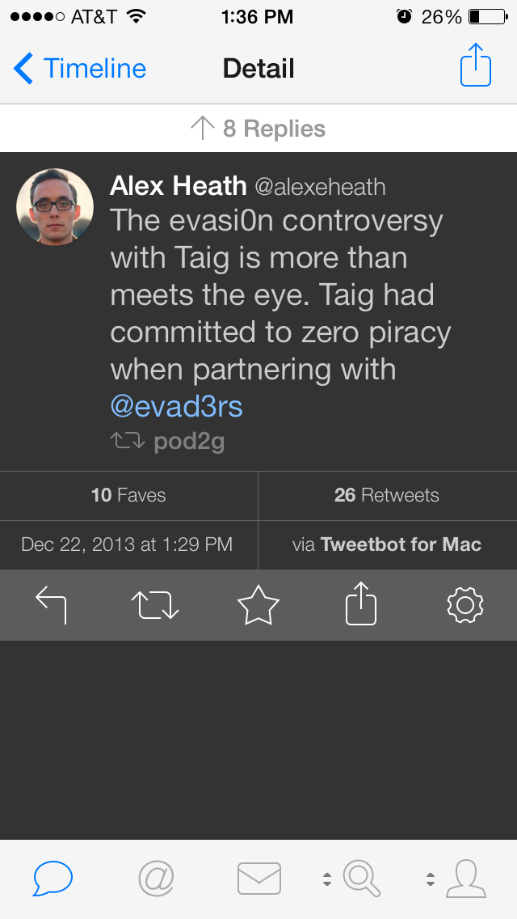This screenshot has width=517, height=919.
Task: Tap the reply arrow icon
Action: (51, 604)
